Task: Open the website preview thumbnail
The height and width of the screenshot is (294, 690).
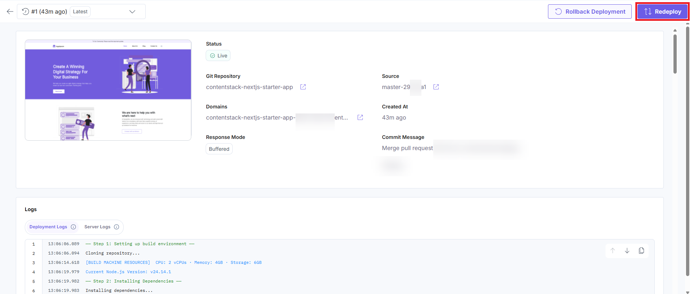Action: point(108,90)
